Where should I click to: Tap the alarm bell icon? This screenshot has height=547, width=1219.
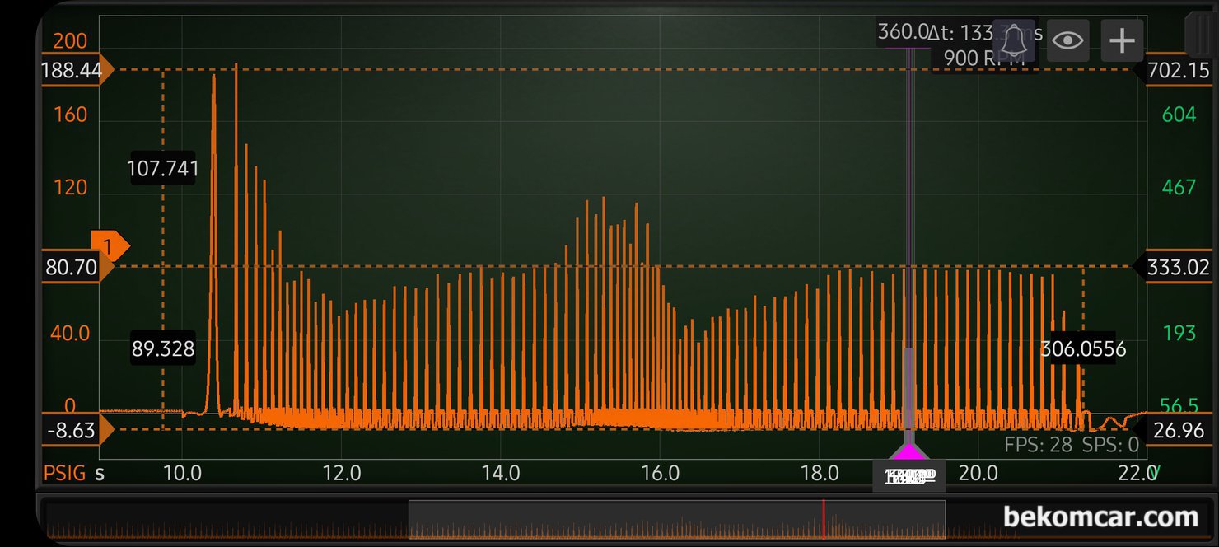[1014, 40]
